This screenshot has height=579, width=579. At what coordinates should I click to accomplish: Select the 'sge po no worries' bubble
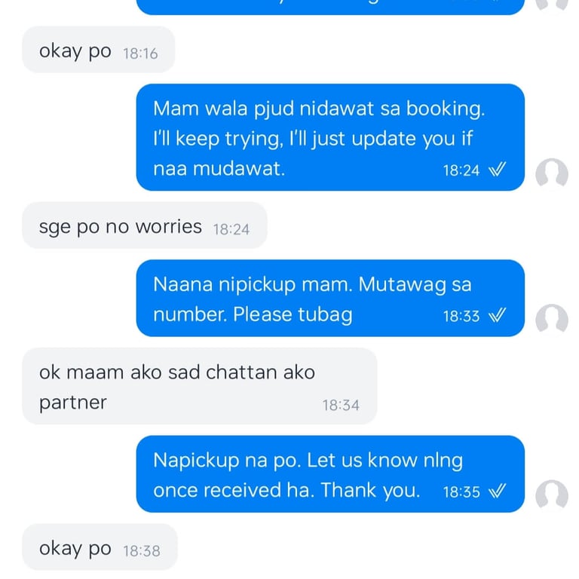coord(145,225)
